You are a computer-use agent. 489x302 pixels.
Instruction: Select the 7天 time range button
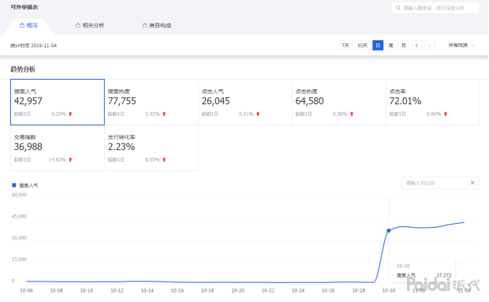345,46
